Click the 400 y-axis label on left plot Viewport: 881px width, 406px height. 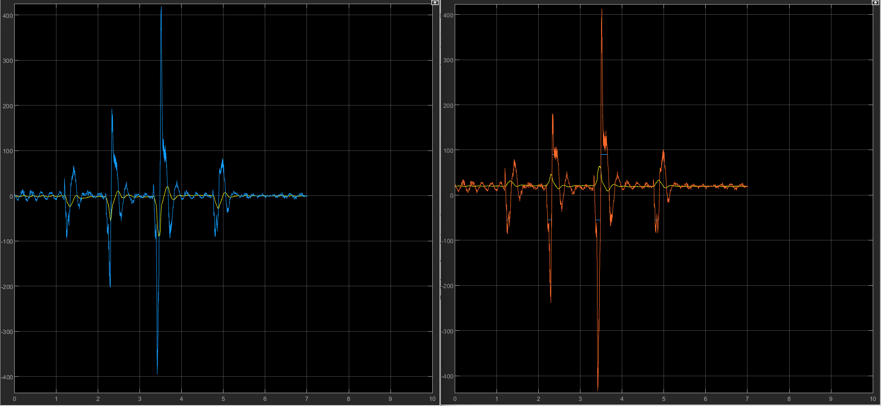click(8, 16)
